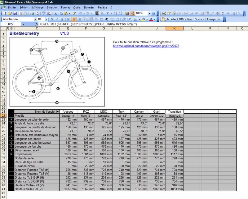Viewport: 248px width, 199px height.
Task: Expand the zoom 100% dropdown
Action: point(149,13)
